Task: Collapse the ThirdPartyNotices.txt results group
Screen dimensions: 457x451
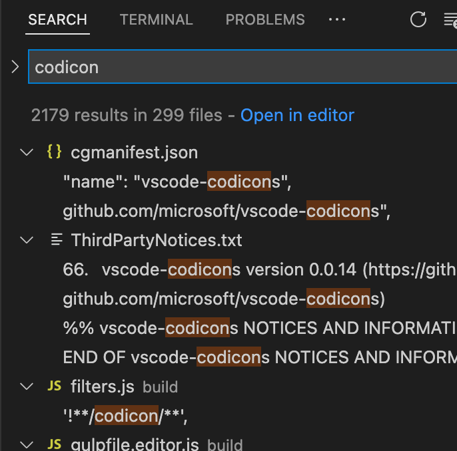Action: coord(27,240)
